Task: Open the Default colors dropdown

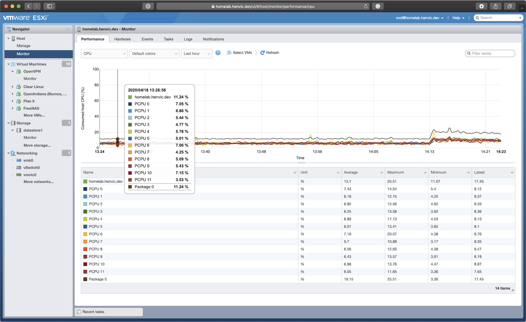Action: 154,54
